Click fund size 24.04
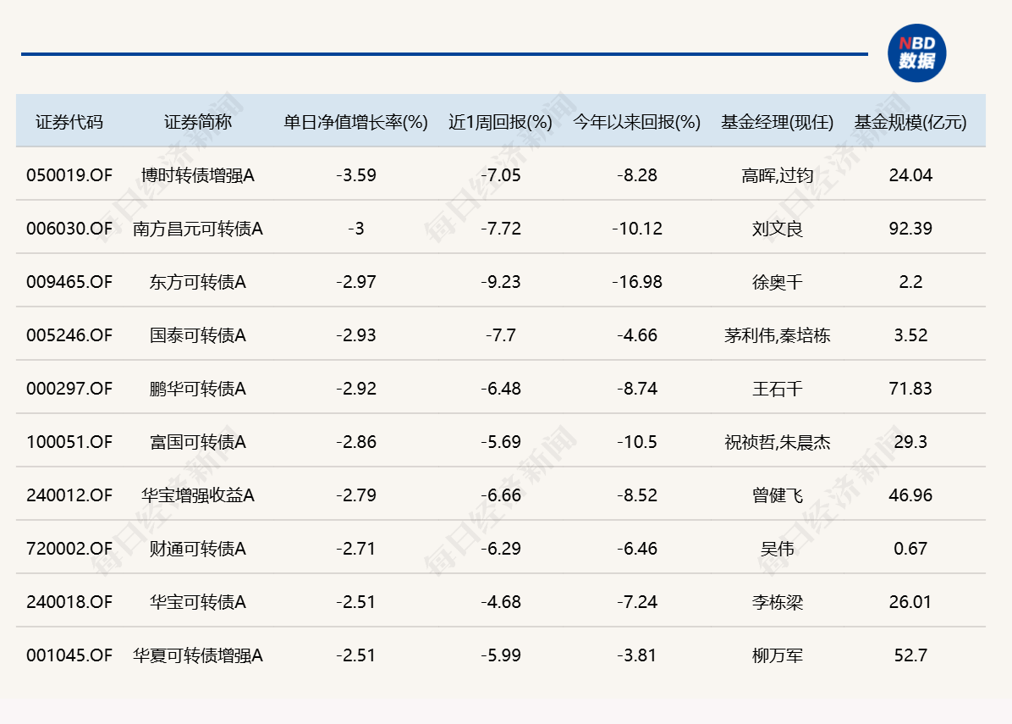The image size is (1012, 724). pyautogui.click(x=910, y=175)
